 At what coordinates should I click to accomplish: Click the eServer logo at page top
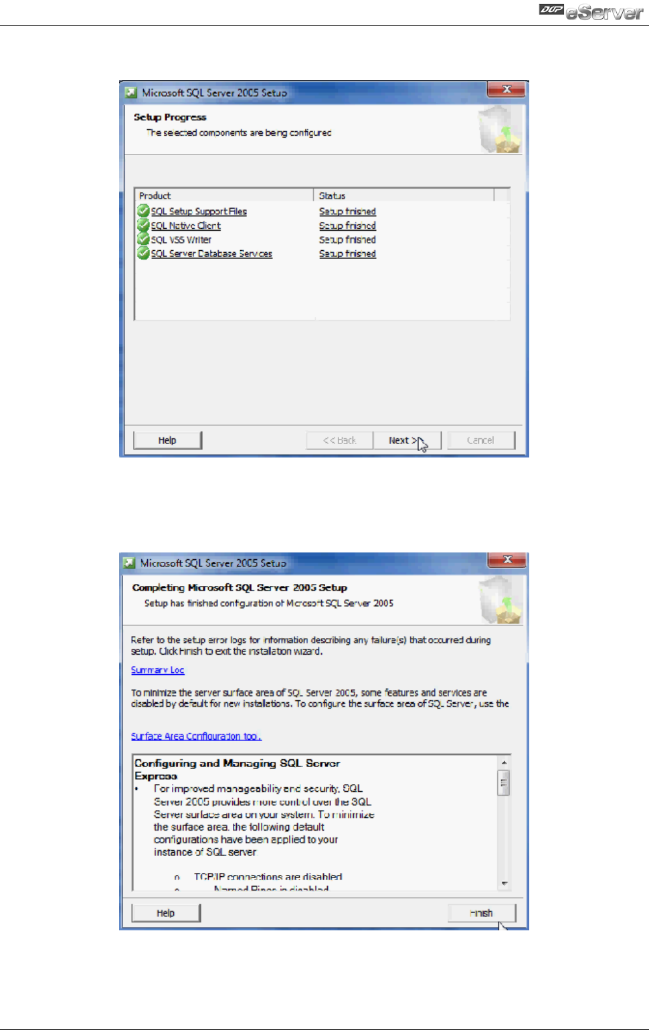(x=591, y=11)
